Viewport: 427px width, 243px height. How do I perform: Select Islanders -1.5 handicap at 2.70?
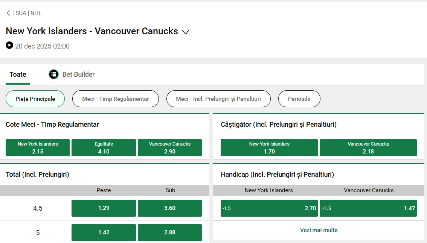click(269, 208)
